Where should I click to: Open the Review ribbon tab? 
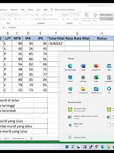point(30,10)
